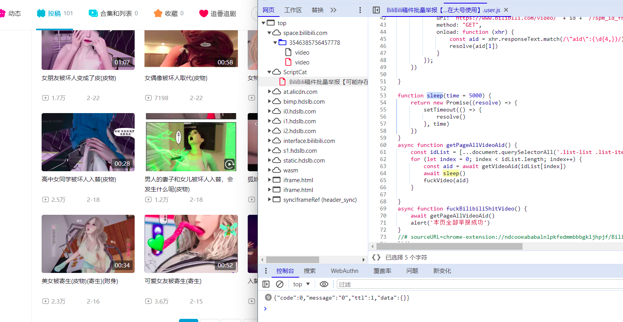
Task: Click the clear console icon
Action: click(280, 284)
